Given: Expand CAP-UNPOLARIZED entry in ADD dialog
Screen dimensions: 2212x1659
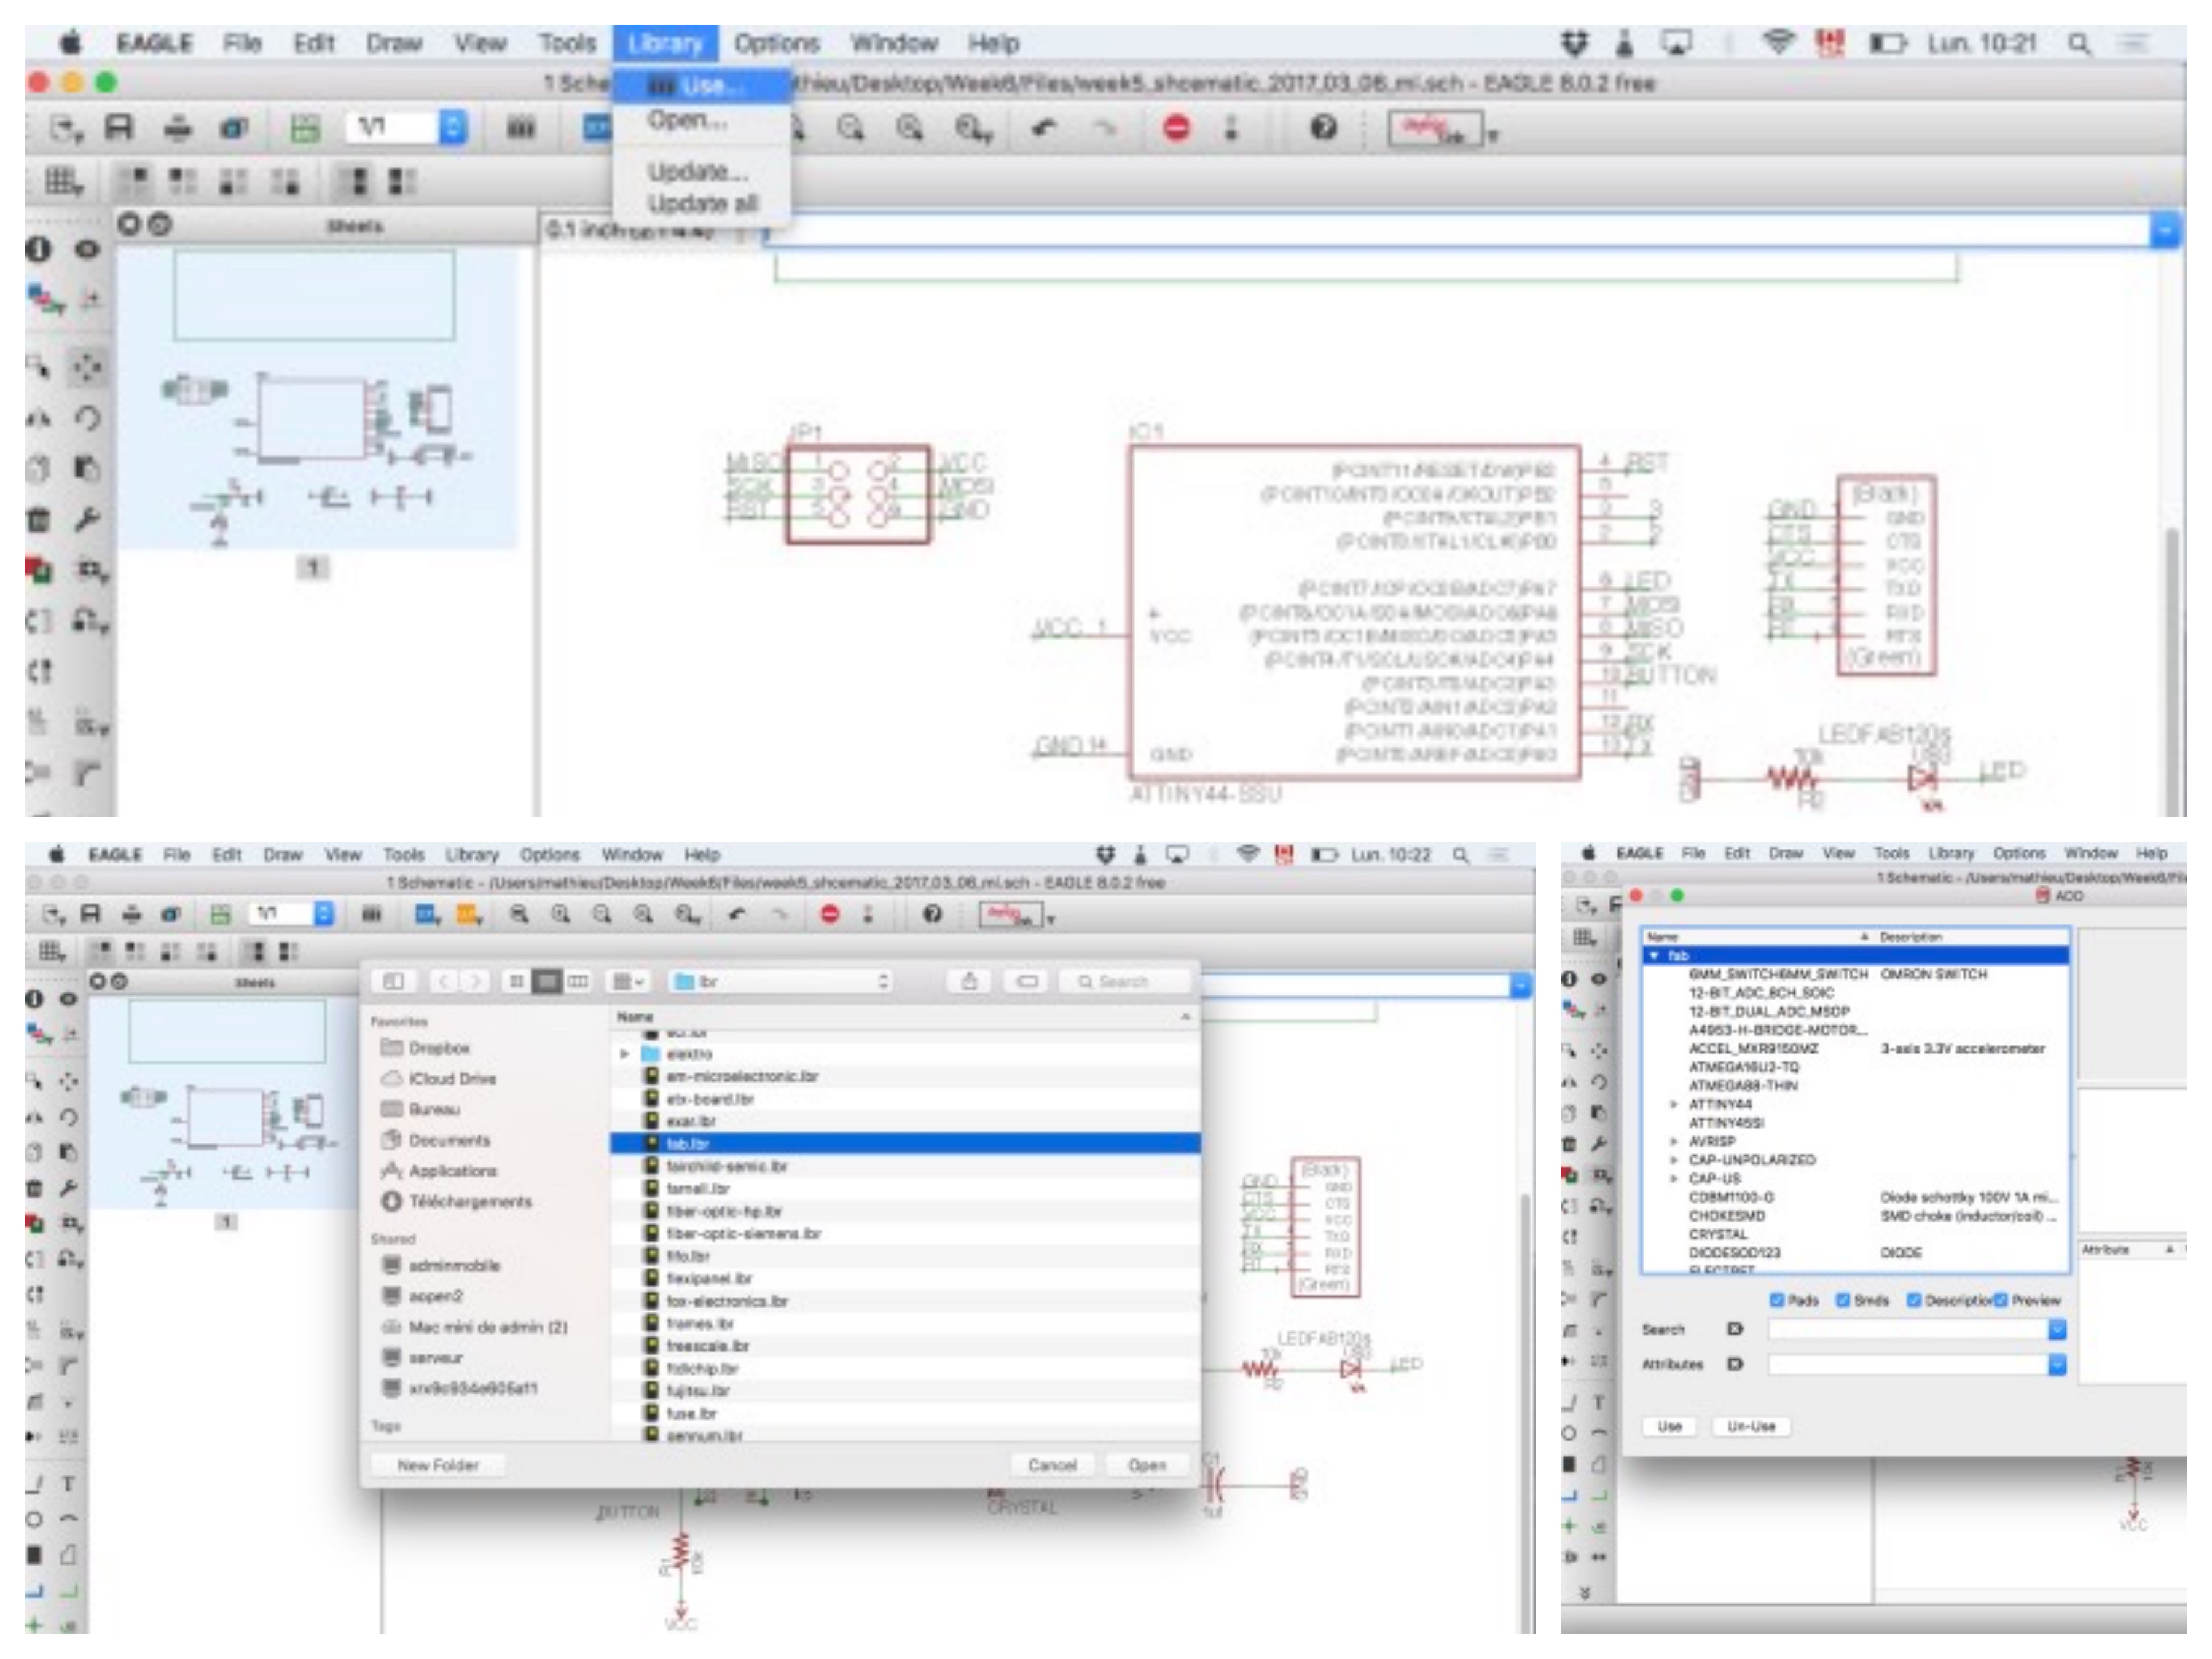Looking at the screenshot, I should [x=1673, y=1160].
